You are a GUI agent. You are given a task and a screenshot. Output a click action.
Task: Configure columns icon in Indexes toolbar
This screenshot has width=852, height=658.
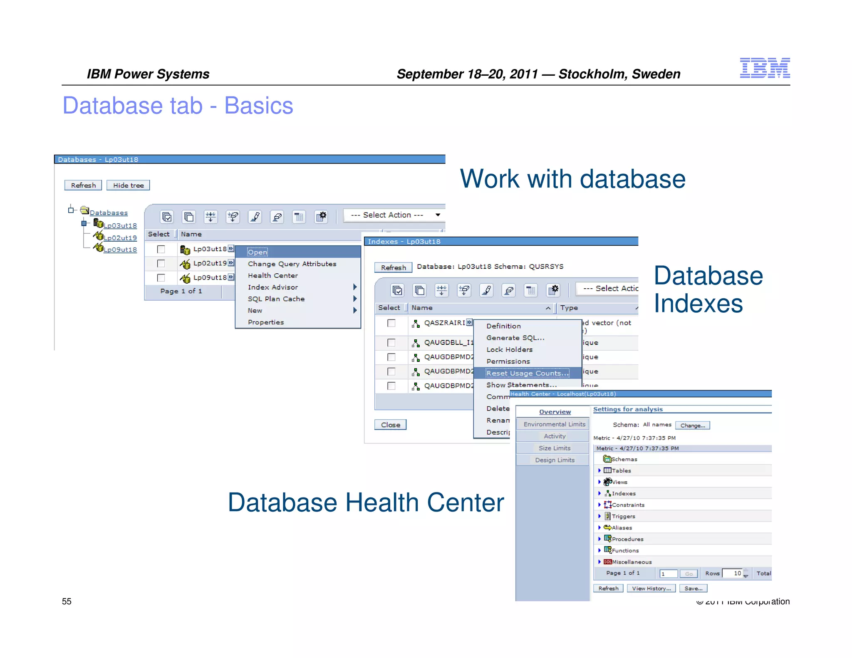(553, 290)
